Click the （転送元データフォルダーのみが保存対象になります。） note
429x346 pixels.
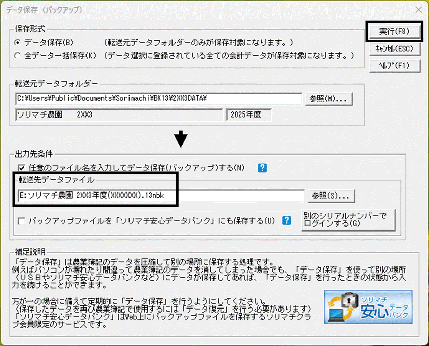[x=198, y=43]
